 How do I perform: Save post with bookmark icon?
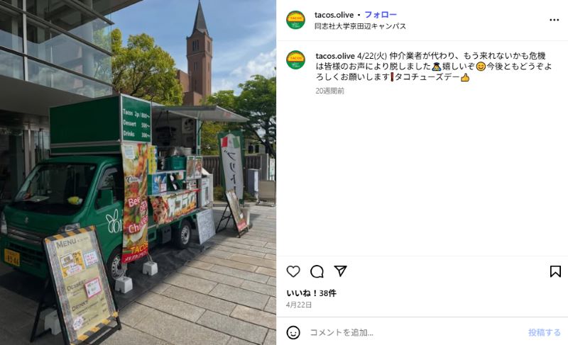(555, 271)
